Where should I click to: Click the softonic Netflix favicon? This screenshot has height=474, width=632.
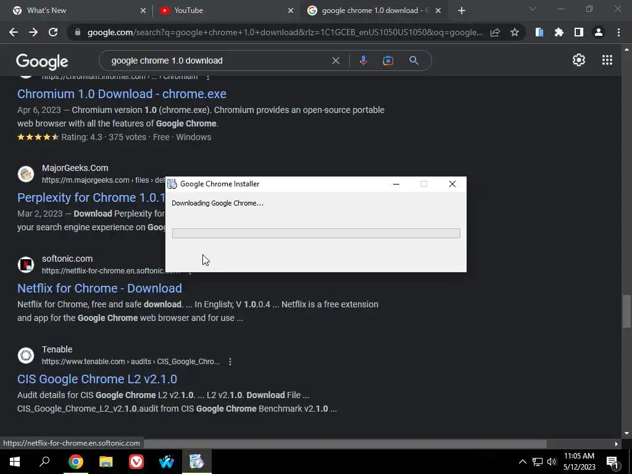point(26,265)
